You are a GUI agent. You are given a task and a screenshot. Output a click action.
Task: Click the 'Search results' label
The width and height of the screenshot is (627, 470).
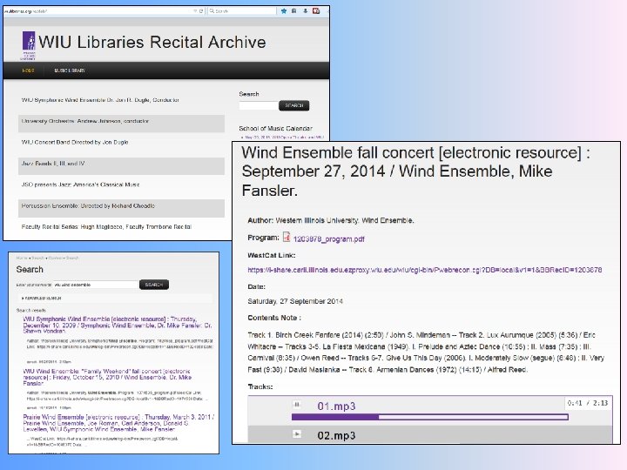click(x=31, y=310)
